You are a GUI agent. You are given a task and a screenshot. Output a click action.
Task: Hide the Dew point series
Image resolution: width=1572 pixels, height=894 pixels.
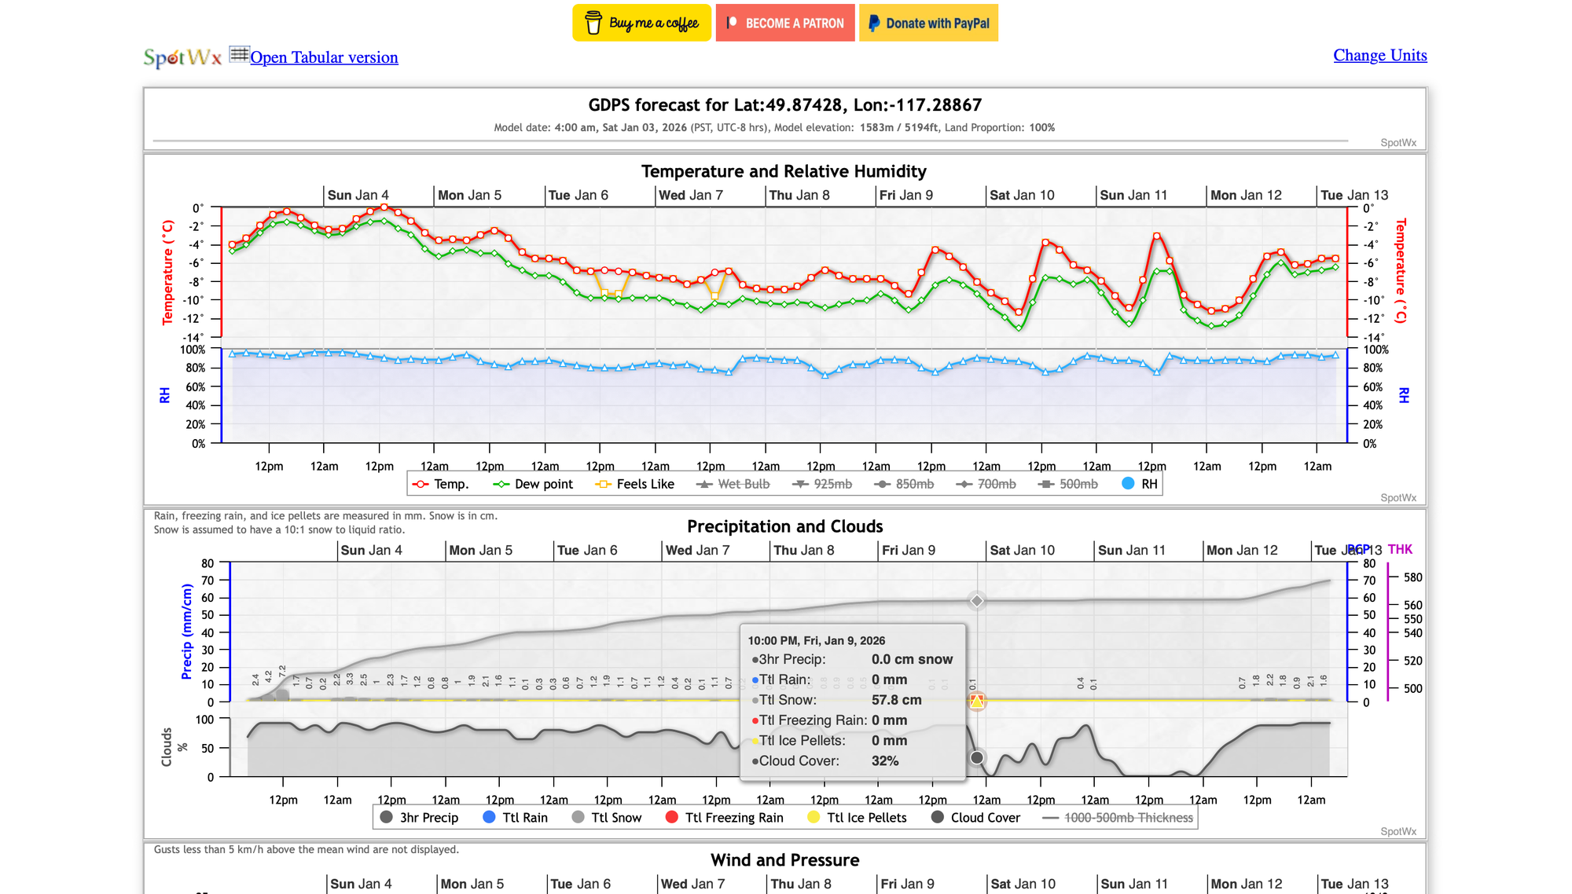pos(534,484)
